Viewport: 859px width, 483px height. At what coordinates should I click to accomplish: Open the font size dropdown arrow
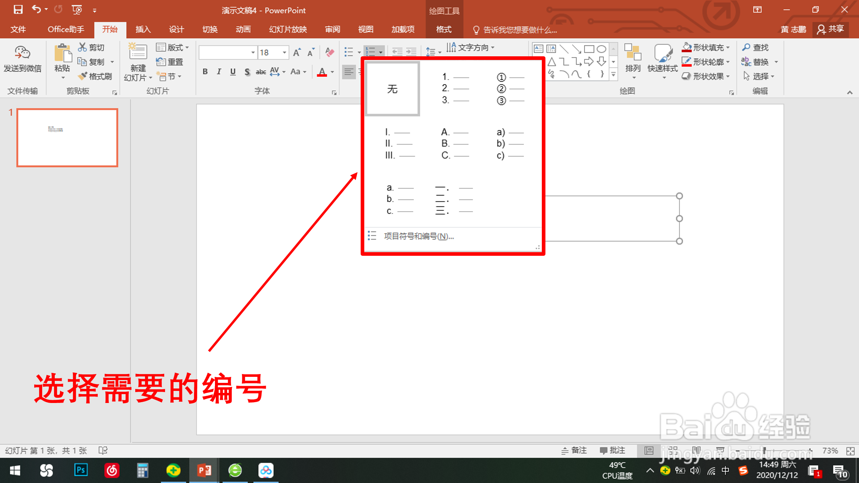pyautogui.click(x=284, y=52)
